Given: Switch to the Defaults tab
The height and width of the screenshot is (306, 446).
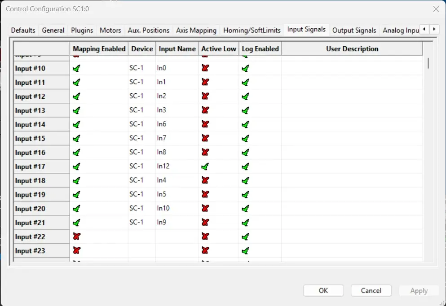Looking at the screenshot, I should [x=23, y=30].
